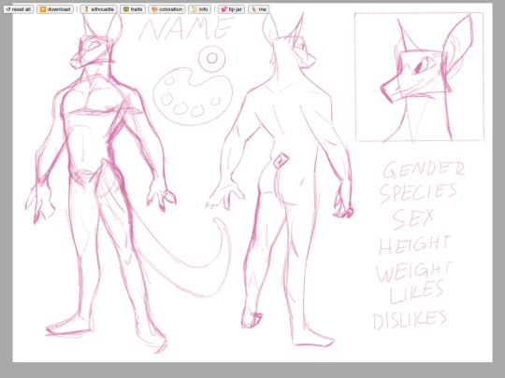Image resolution: width=505 pixels, height=378 pixels.
Task: Click the WEIGHT label
Action: point(414,272)
